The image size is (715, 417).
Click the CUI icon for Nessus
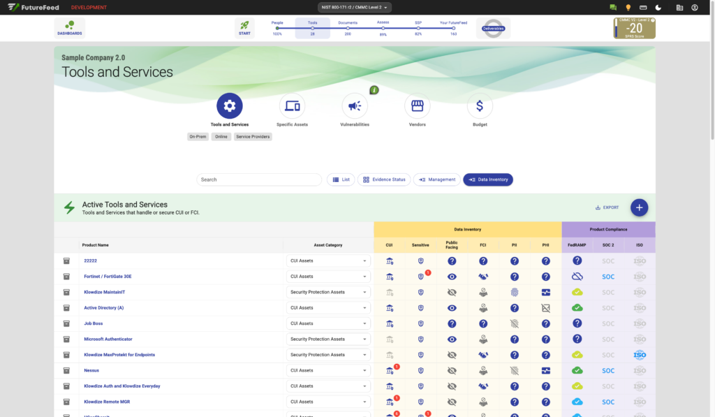pos(390,370)
